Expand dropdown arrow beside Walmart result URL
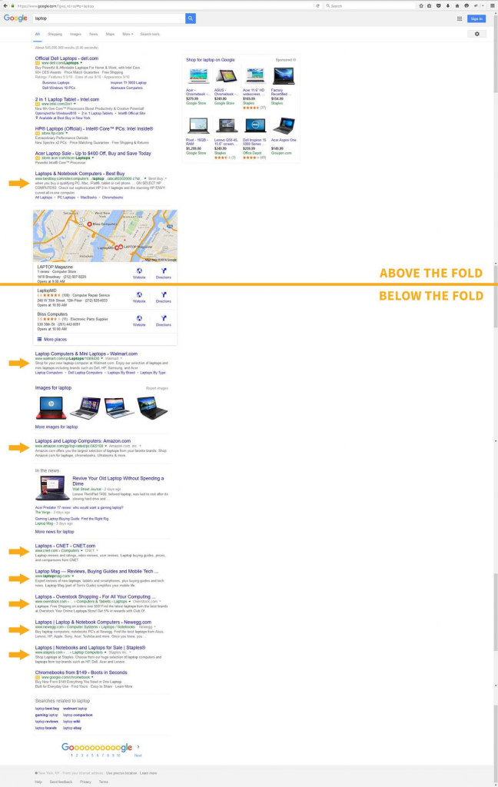Image resolution: width=498 pixels, height=787 pixels. pyautogui.click(x=102, y=358)
